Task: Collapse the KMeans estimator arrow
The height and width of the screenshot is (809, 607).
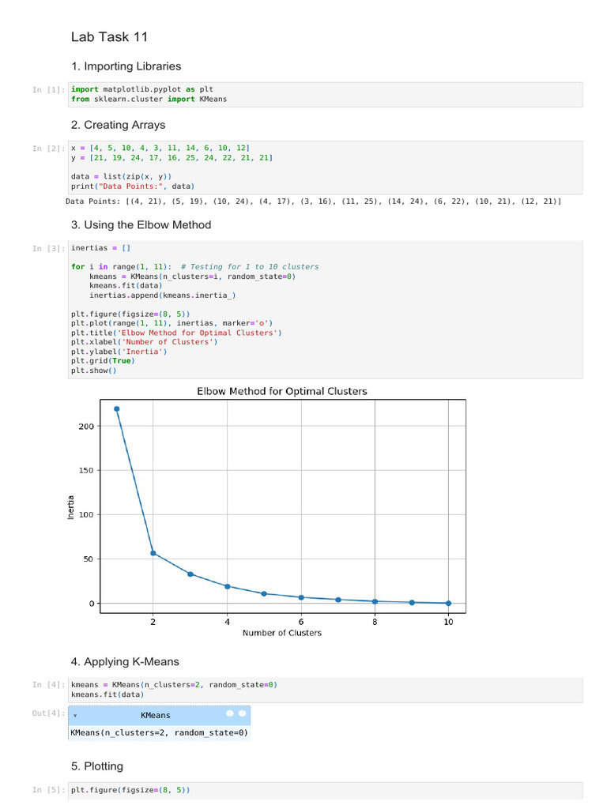Action: pyautogui.click(x=75, y=716)
